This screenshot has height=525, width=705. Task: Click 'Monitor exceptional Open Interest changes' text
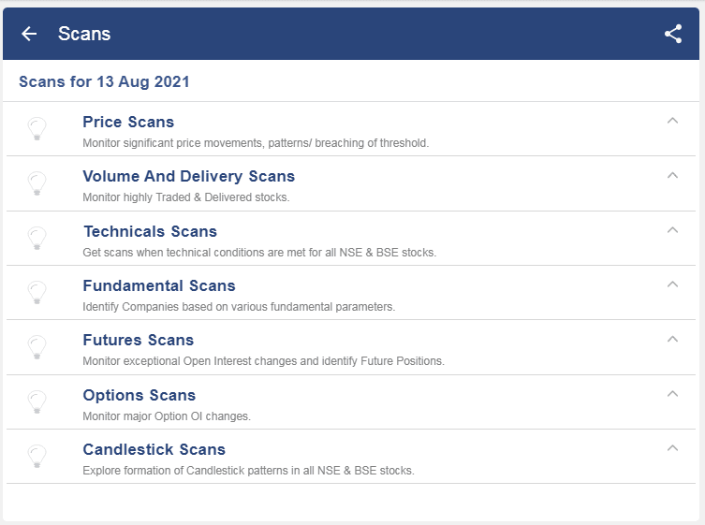point(263,361)
